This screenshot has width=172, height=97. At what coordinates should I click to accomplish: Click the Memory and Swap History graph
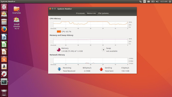coord(91,41)
